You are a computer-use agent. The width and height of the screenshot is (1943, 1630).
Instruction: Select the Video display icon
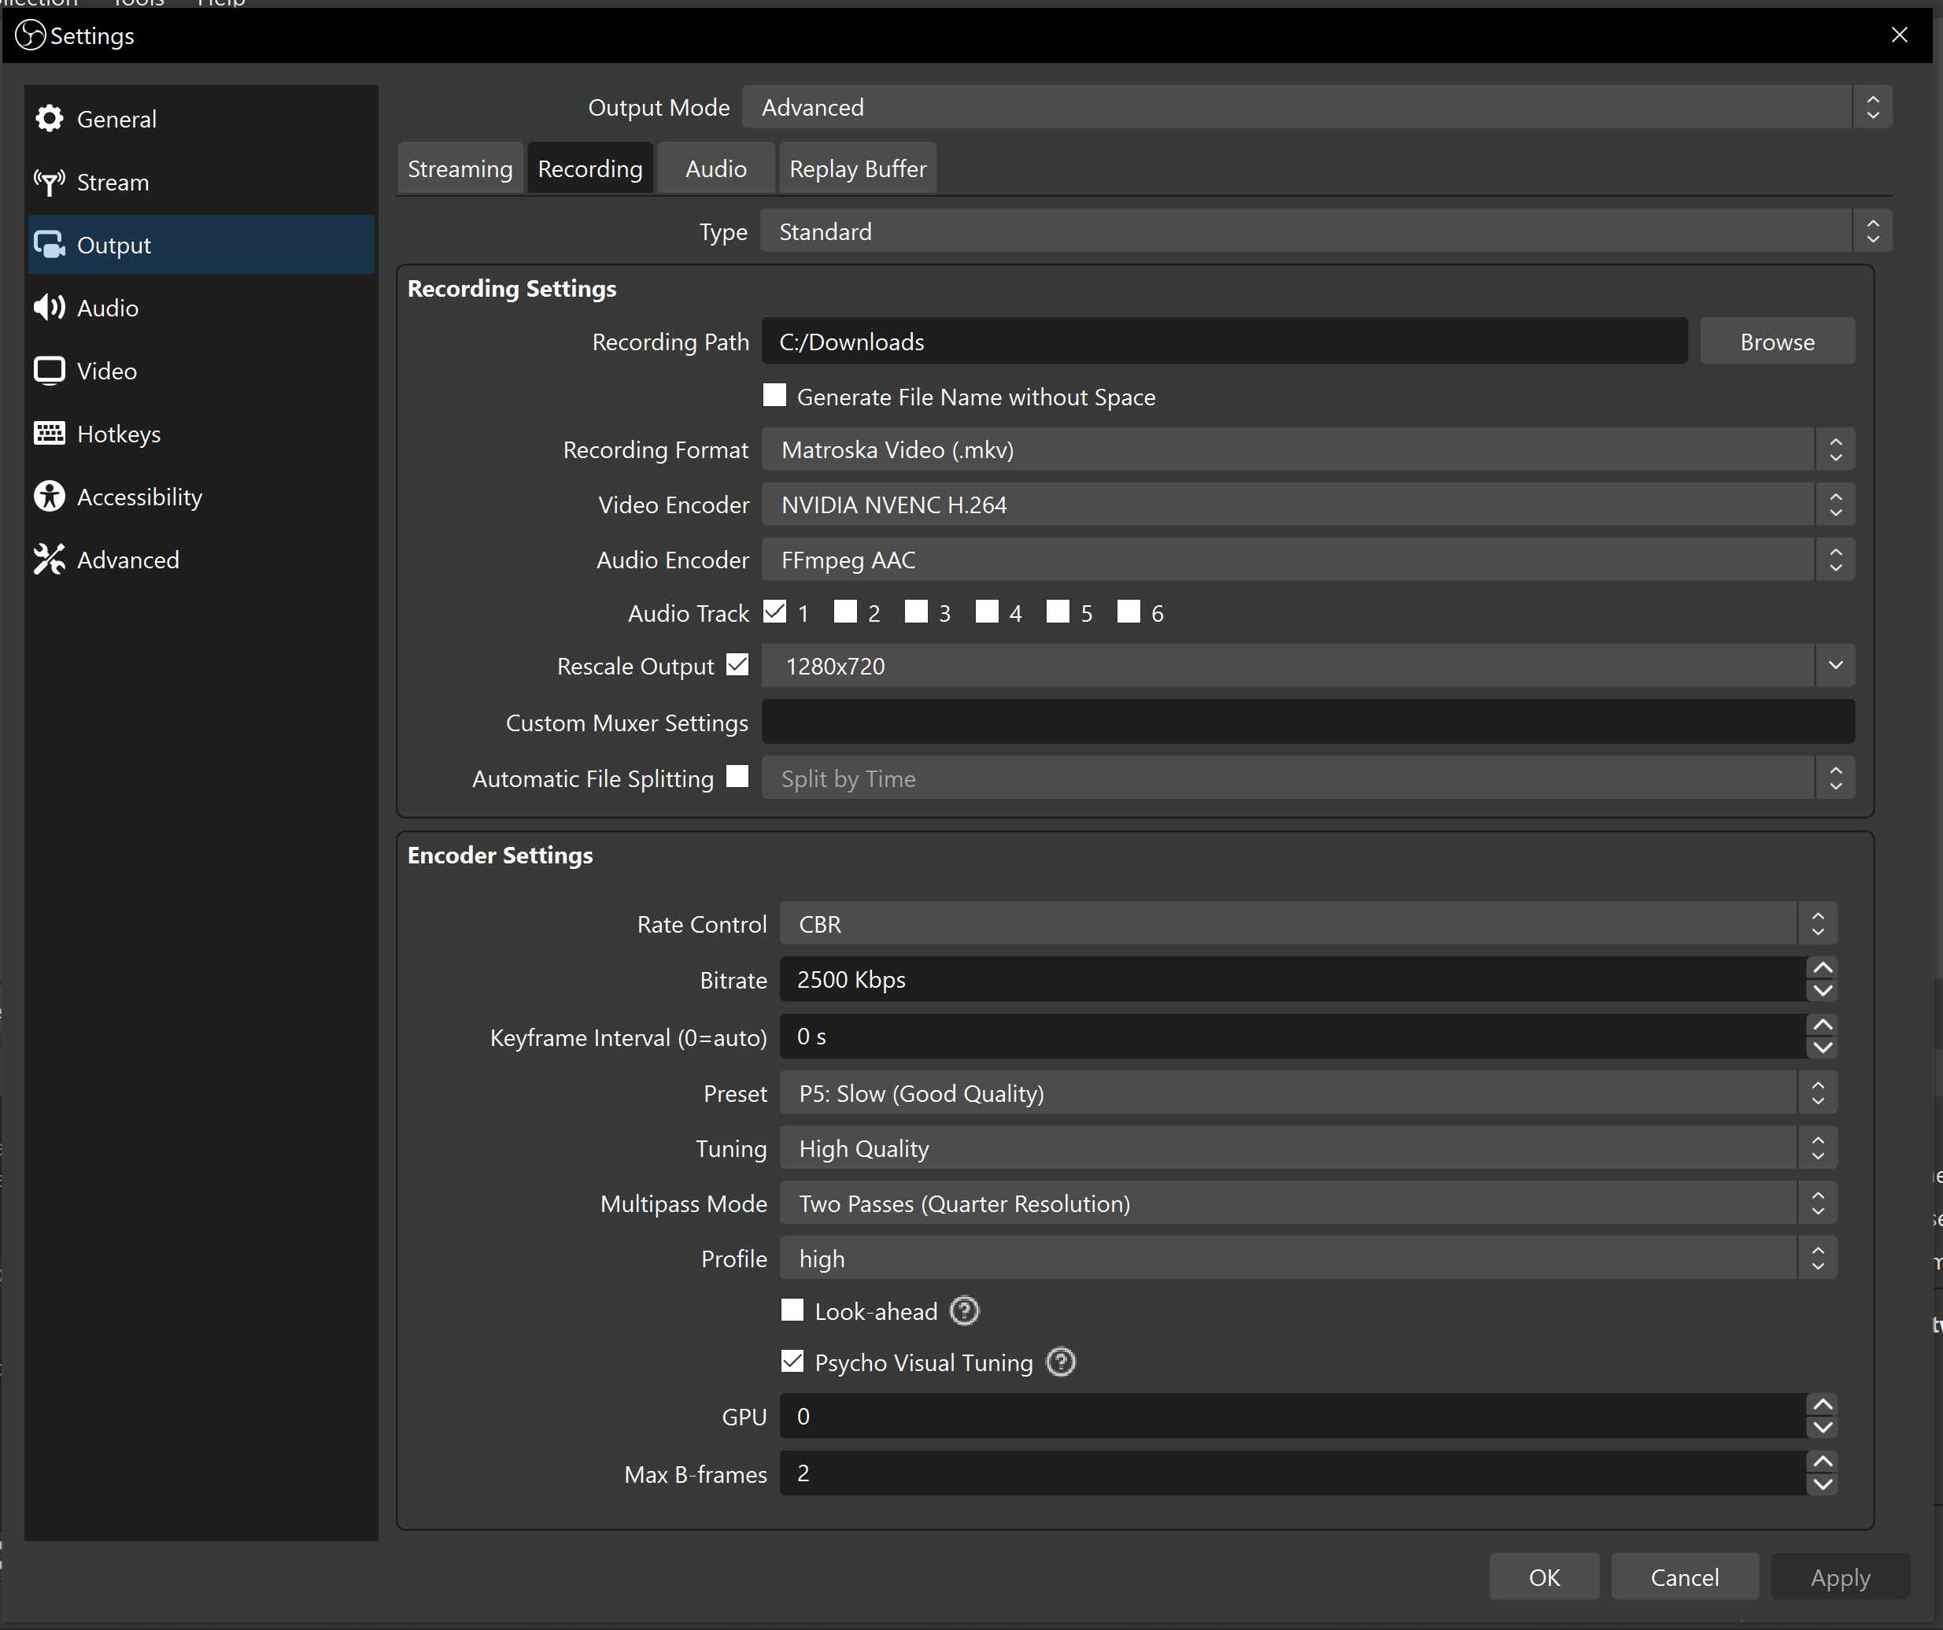click(x=49, y=370)
